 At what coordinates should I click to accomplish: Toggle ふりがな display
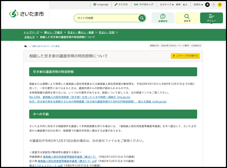point(121,5)
